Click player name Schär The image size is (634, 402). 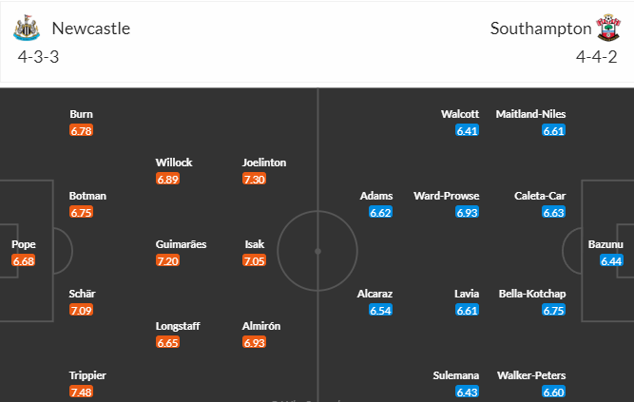pyautogui.click(x=82, y=294)
